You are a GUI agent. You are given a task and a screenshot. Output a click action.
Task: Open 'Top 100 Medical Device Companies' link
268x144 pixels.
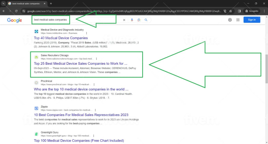click(79, 140)
